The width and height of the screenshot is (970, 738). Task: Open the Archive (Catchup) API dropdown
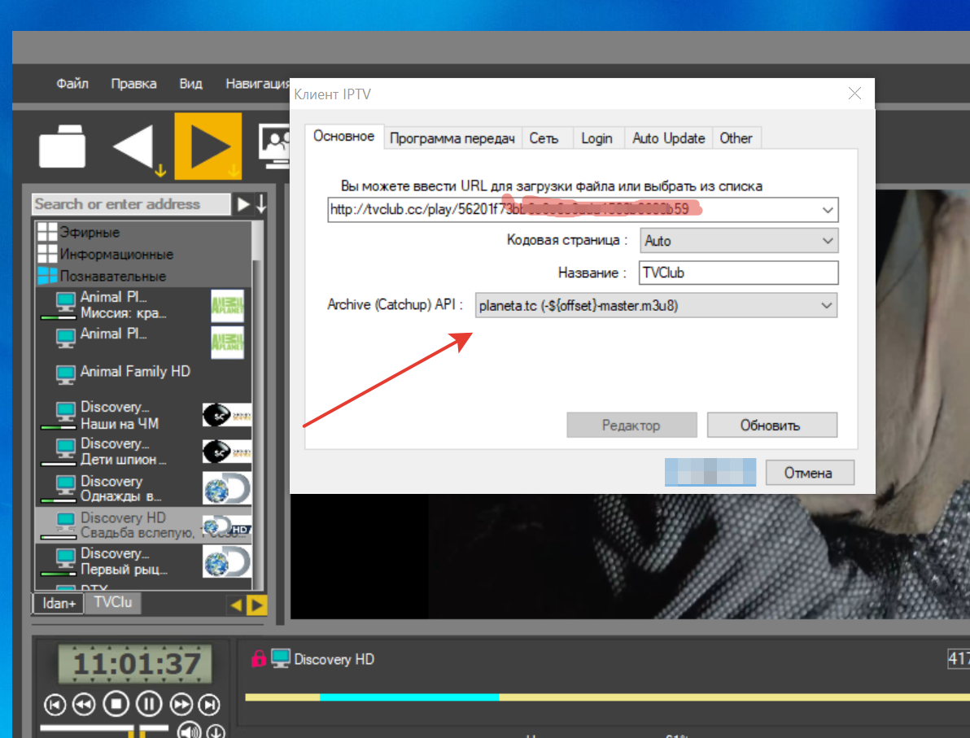657,306
